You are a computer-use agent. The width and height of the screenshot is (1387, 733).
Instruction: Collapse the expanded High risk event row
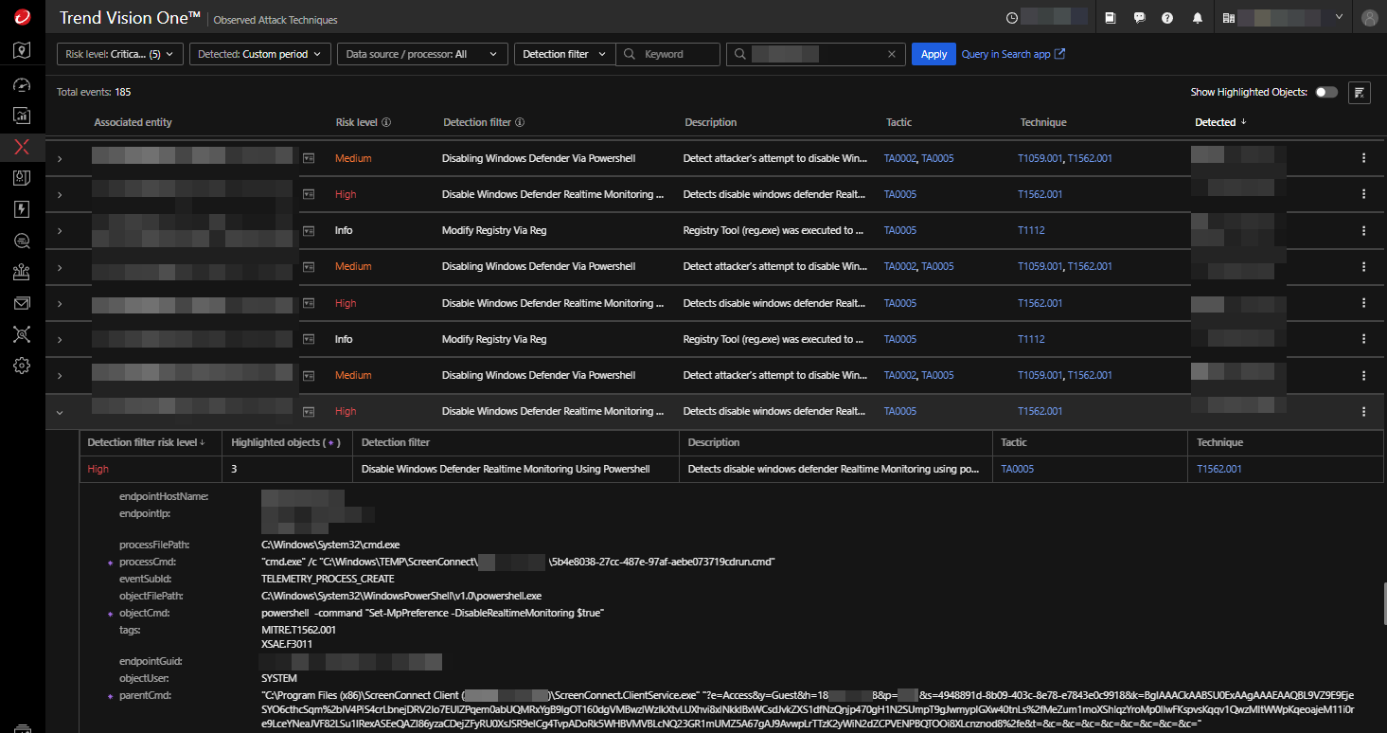click(x=60, y=412)
